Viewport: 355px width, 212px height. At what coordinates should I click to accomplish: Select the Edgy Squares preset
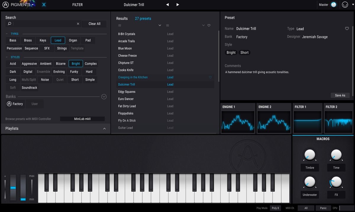click(127, 92)
